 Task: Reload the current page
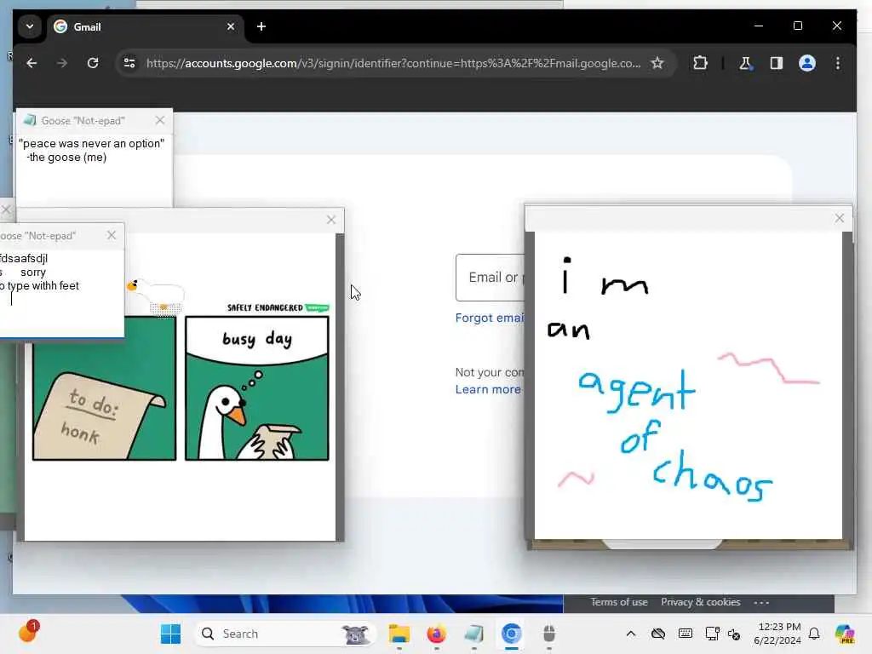click(93, 63)
